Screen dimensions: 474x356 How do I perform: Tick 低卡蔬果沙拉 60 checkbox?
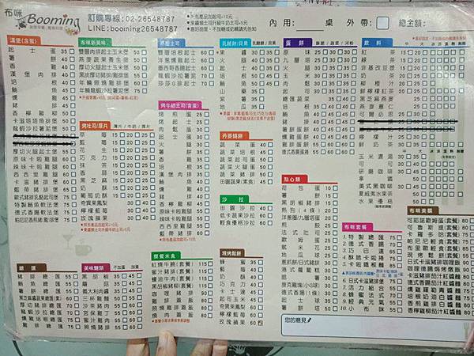pos(270,215)
